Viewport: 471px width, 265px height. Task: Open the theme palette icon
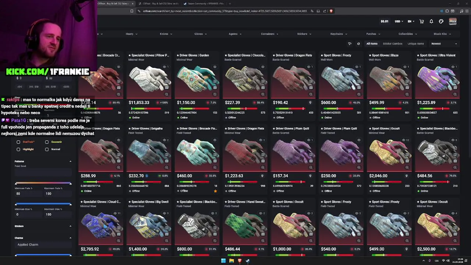[441, 21]
